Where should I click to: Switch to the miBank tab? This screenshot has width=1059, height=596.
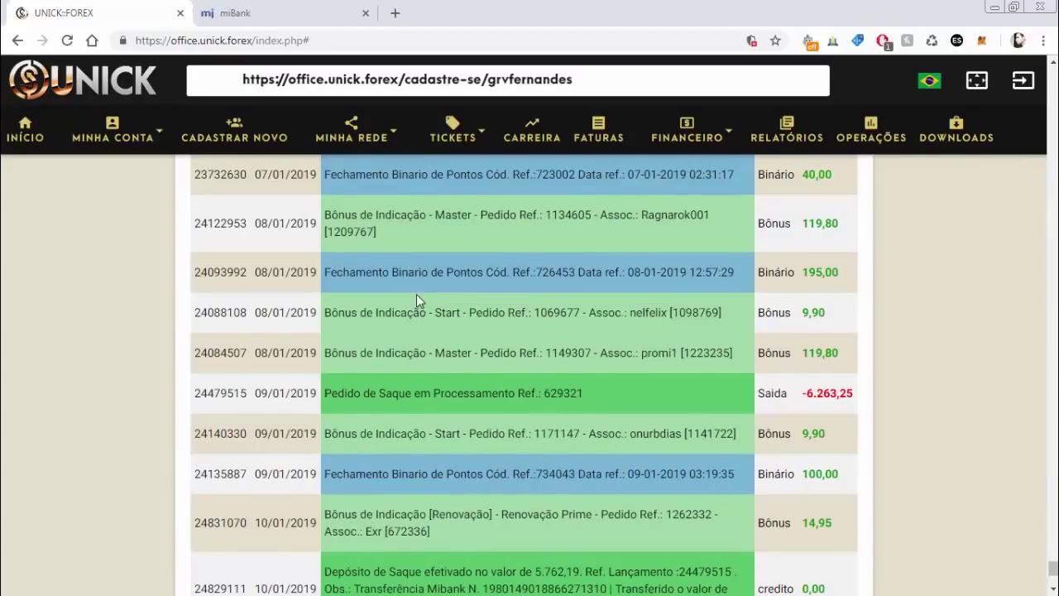point(284,13)
